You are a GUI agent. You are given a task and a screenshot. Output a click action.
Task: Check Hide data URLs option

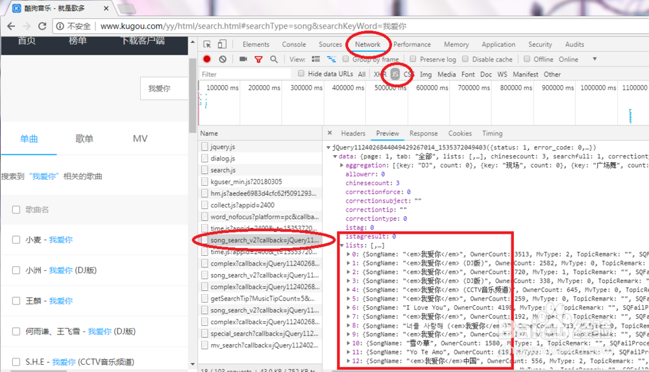[x=301, y=73]
